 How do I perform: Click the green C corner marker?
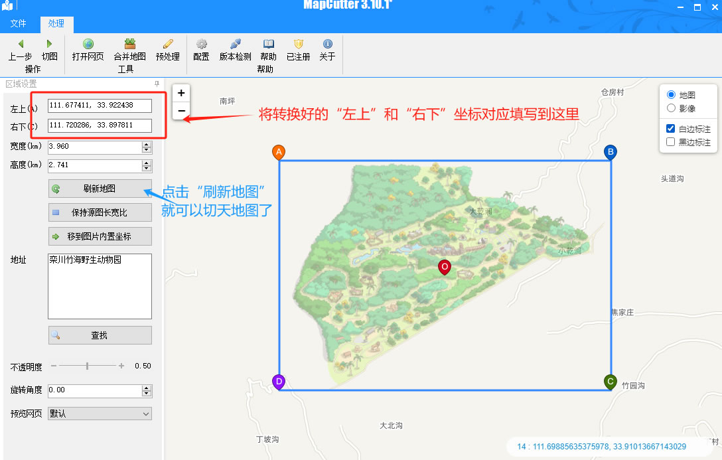[610, 382]
